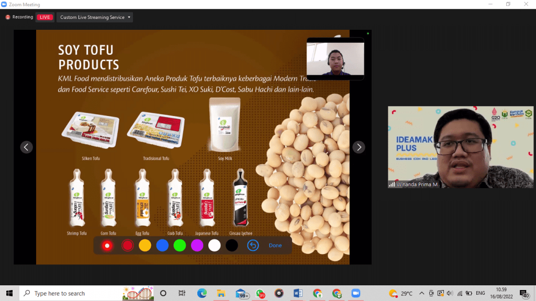Screen dimensions: 536x301
Task: Open File Explorer from the taskbar
Action: click(221, 293)
